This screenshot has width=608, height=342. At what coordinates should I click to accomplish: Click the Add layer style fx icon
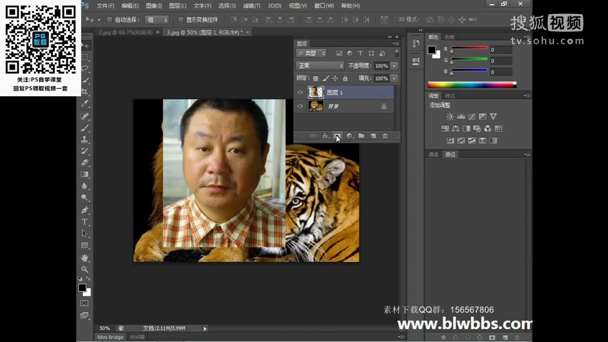[x=325, y=136]
